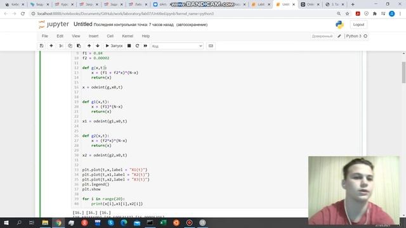The image size is (406, 228).
Task: Rename the notebook via the Untitled title
Action: (x=83, y=24)
